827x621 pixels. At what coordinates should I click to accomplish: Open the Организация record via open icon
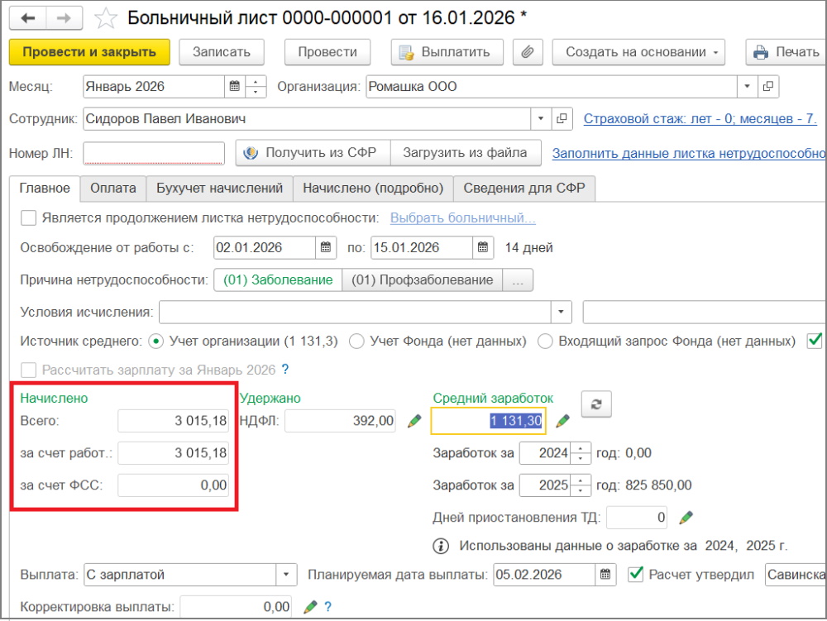click(768, 87)
